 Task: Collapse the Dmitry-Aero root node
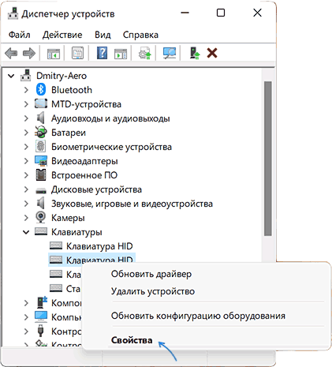(x=11, y=76)
